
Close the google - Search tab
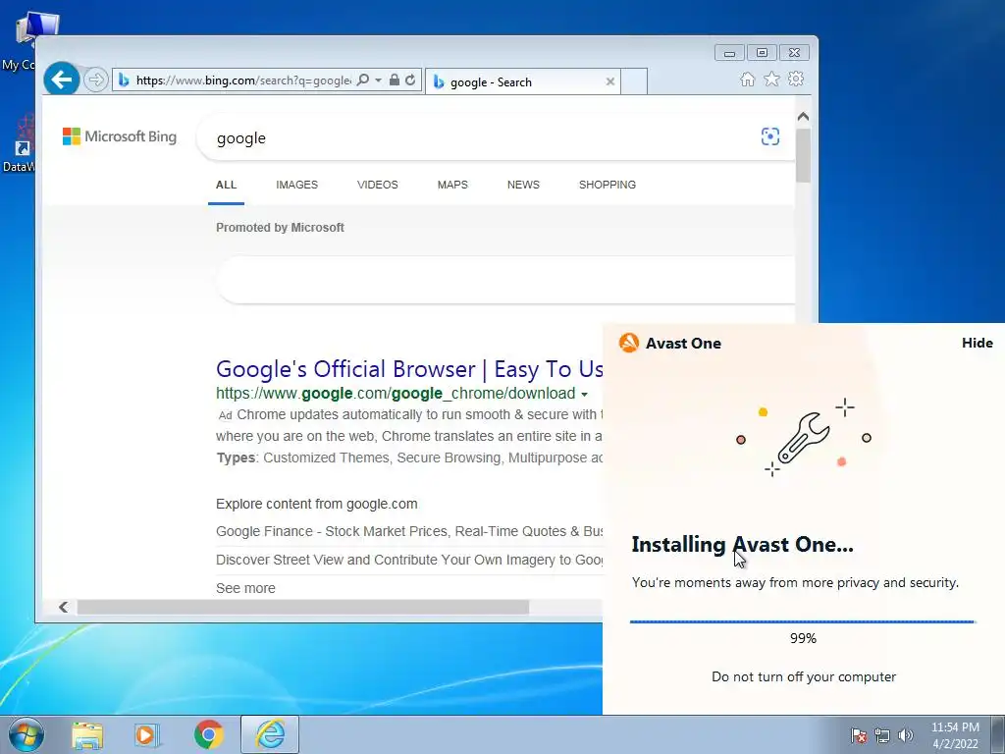click(x=610, y=81)
